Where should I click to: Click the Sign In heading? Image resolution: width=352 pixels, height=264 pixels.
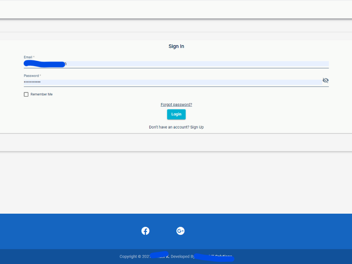(176, 46)
